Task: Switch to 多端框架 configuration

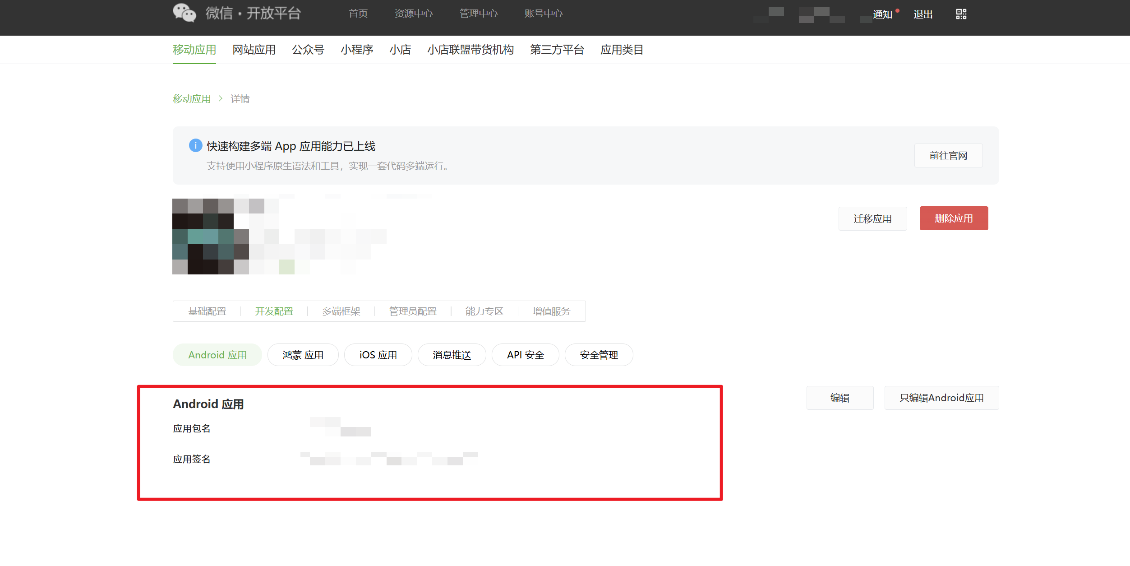Action: click(340, 311)
